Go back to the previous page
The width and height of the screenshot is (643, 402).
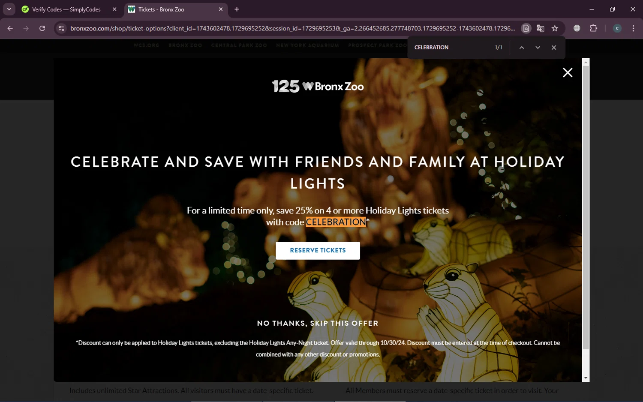click(10, 28)
